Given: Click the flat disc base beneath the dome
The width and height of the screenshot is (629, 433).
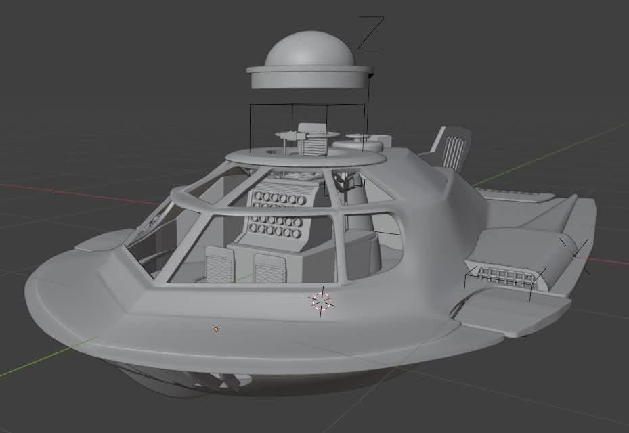Looking at the screenshot, I should (309, 77).
